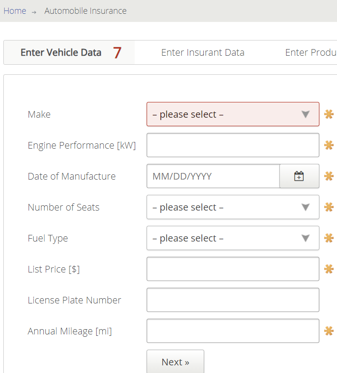Viewport: 337px width, 373px height.
Task: Focus the License Plate Number field
Action: tap(233, 300)
